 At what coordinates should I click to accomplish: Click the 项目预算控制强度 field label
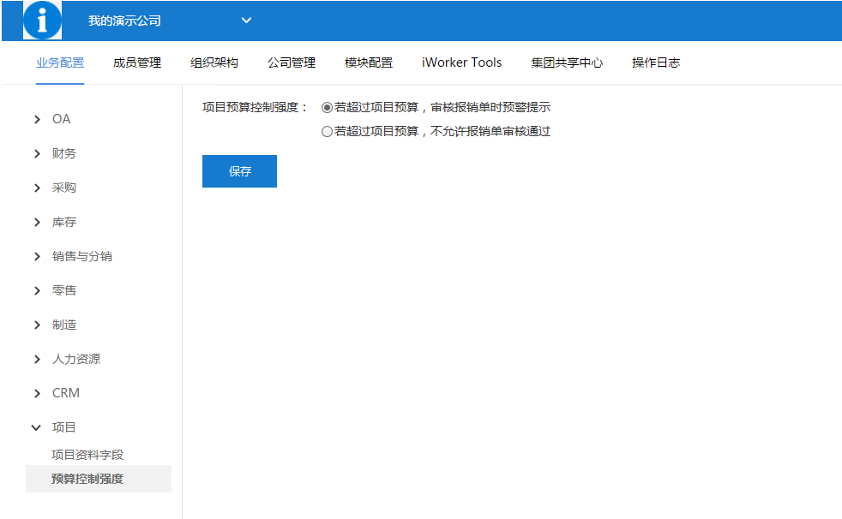[255, 107]
